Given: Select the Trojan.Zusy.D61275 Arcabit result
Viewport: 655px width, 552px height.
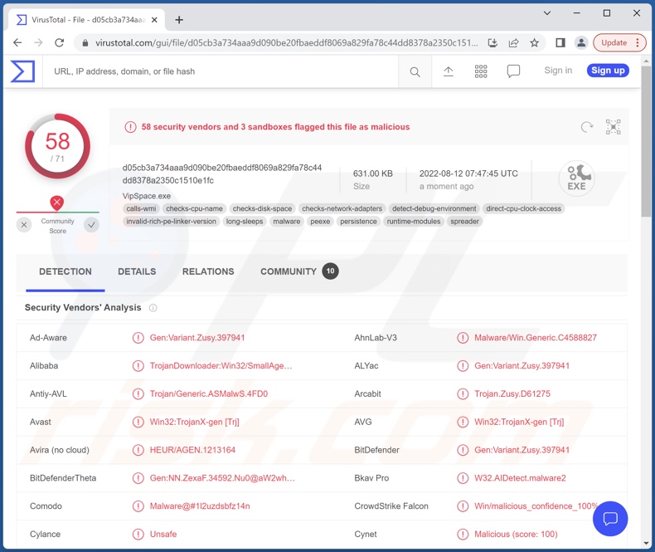Looking at the screenshot, I should (x=512, y=393).
